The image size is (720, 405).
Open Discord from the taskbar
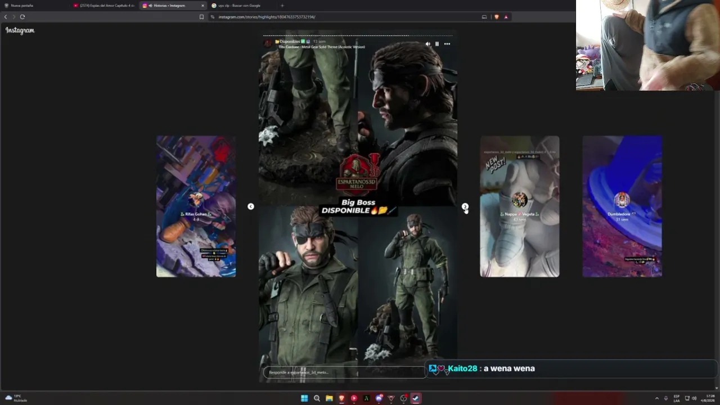[x=379, y=398]
